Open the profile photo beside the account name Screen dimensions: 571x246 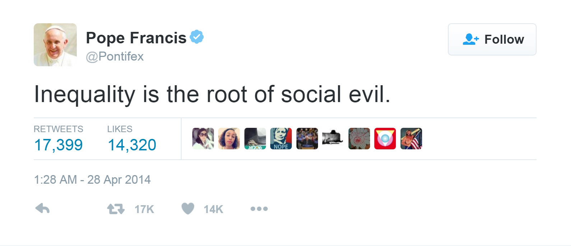click(x=55, y=45)
